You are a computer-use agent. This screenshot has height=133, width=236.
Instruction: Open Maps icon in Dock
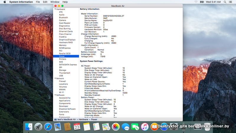click(106, 127)
